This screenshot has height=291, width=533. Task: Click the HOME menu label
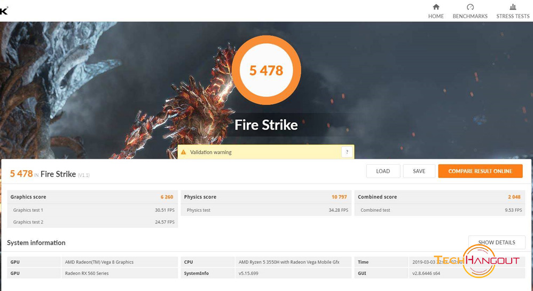(436, 17)
